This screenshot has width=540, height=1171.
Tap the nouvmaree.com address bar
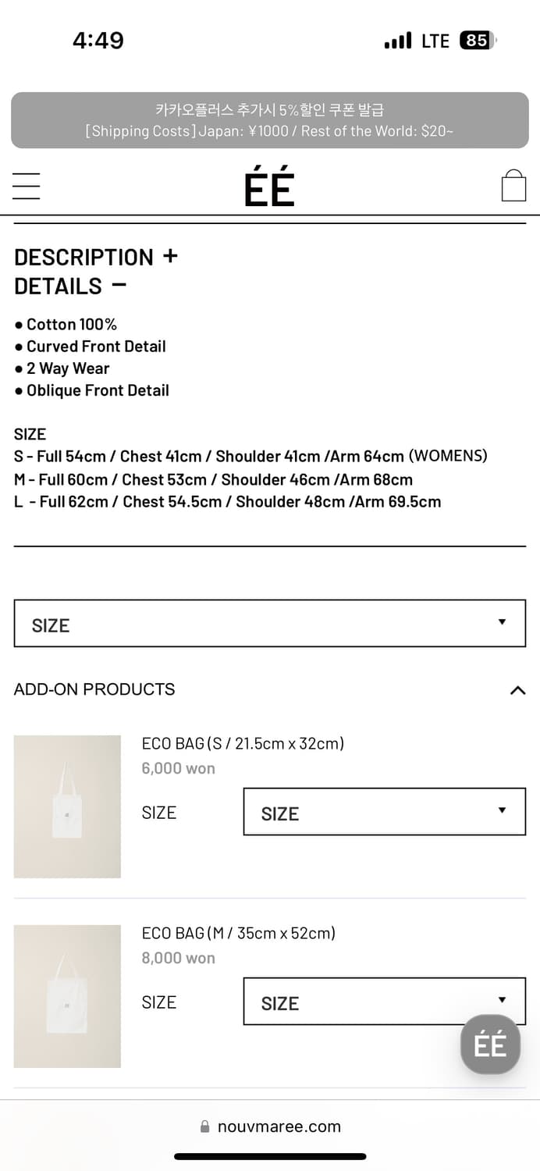pos(270,1127)
